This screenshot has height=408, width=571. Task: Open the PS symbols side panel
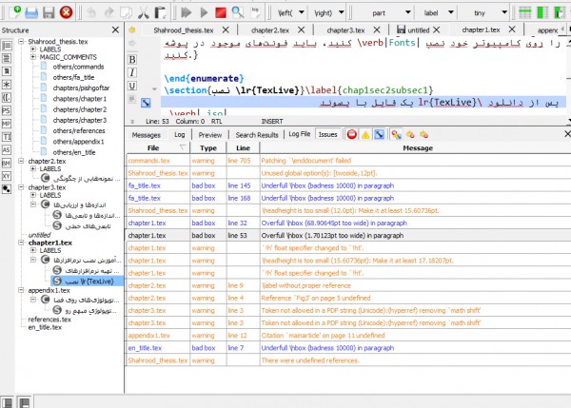click(x=7, y=110)
